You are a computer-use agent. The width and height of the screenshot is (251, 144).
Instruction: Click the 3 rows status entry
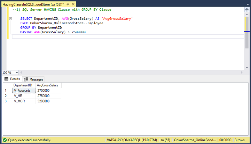pos(240,140)
